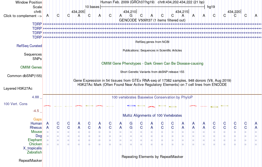Select the Zebrafish species label
Viewport: 262px width, 167px height.
point(34,152)
